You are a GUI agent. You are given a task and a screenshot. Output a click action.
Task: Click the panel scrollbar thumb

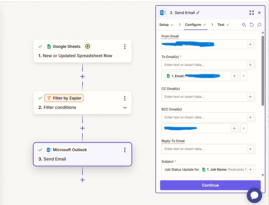click(x=263, y=71)
